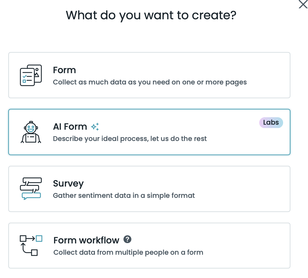Open the Form workflow option
The image size is (308, 278).
149,245
